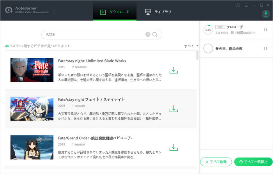Pause the 冬の日、運命の夜 download

click(x=266, y=48)
